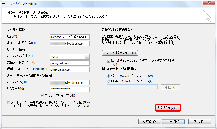
Task: Open 詳細設定 advanced settings
Action: click(x=168, y=108)
